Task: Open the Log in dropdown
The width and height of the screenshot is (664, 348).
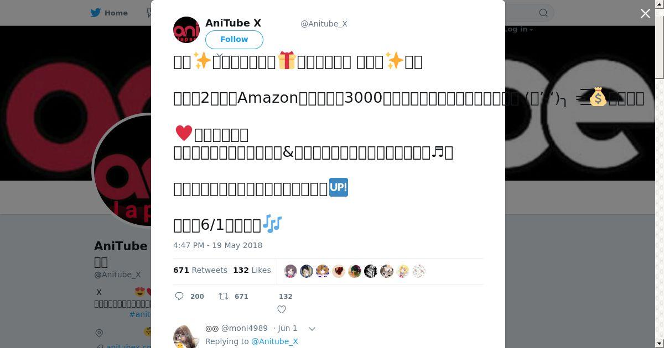Action: tap(518, 29)
